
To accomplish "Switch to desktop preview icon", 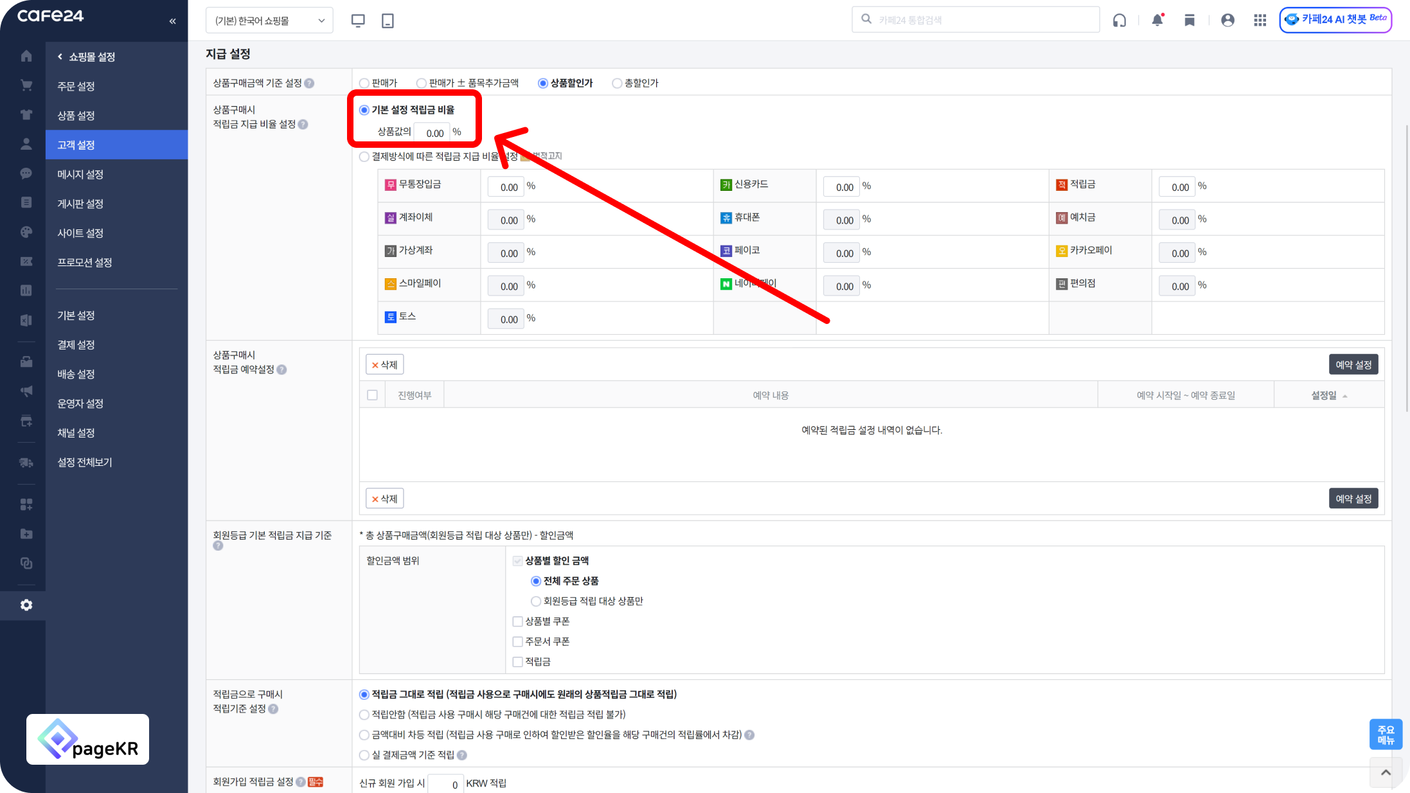I will (x=358, y=21).
